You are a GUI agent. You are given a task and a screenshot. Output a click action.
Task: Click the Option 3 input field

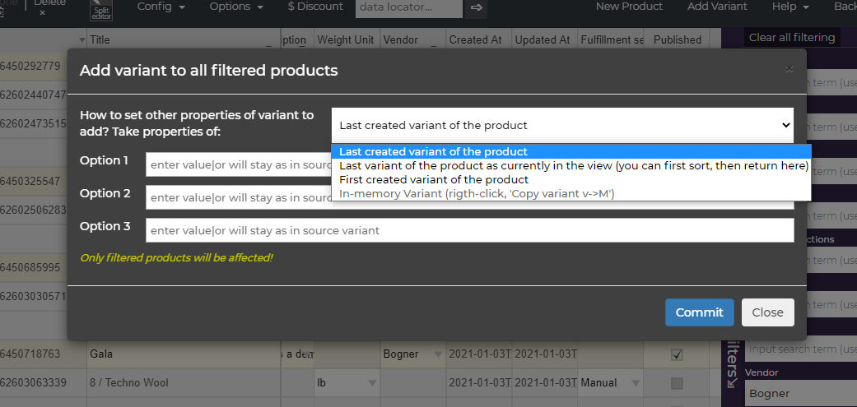[x=469, y=230]
